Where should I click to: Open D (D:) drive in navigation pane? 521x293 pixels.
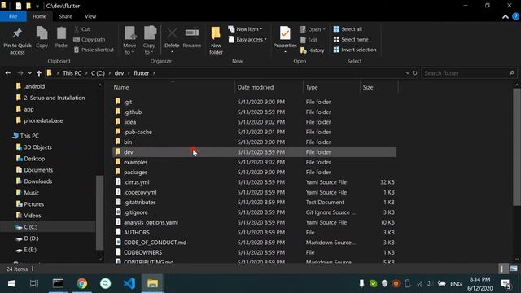[27, 238]
